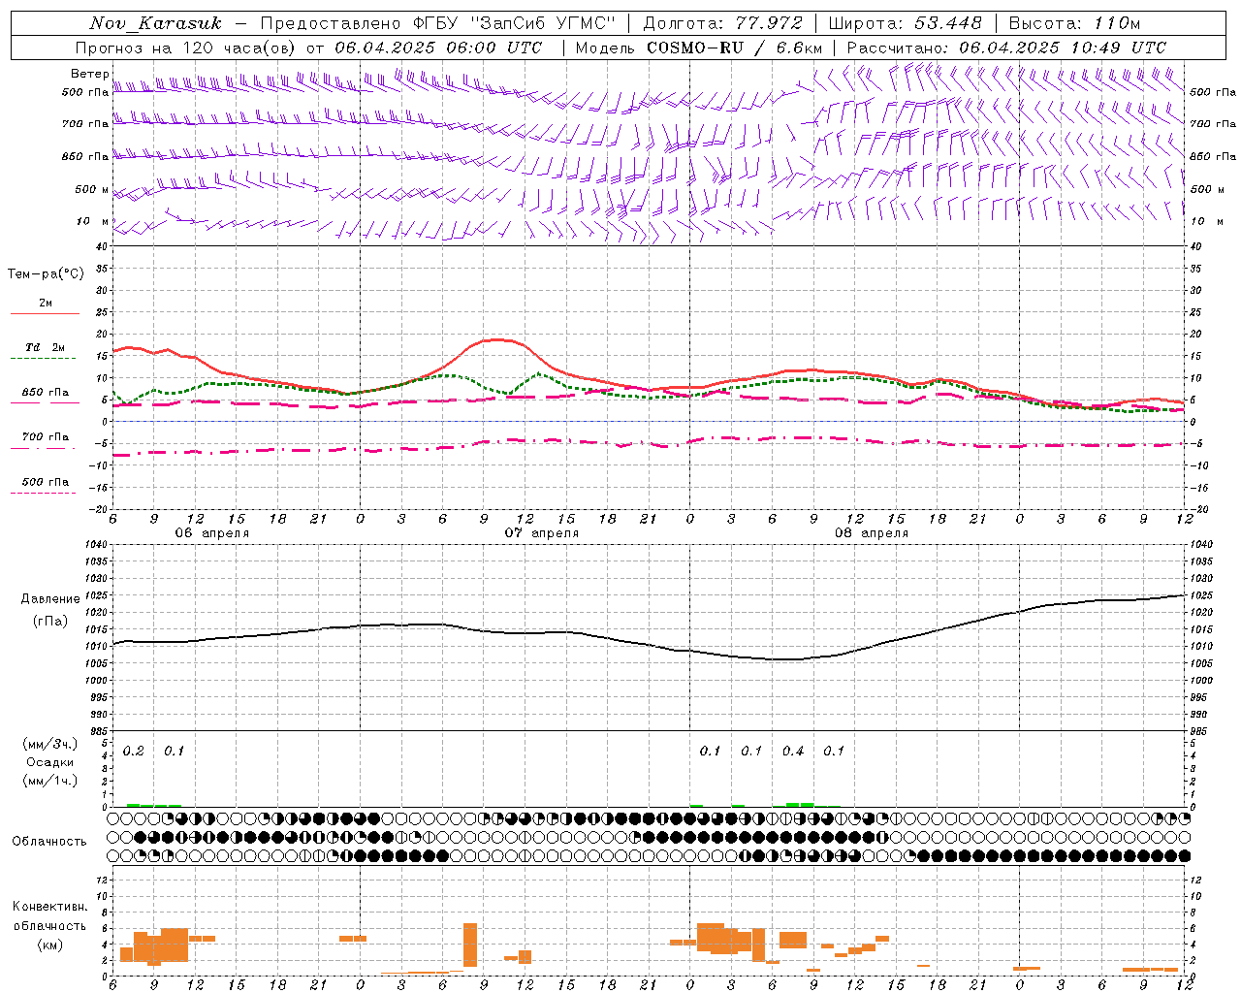The height and width of the screenshot is (993, 1241).
Task: Click the (мм/1ч.) precipitation unit label
Action: pos(50,781)
